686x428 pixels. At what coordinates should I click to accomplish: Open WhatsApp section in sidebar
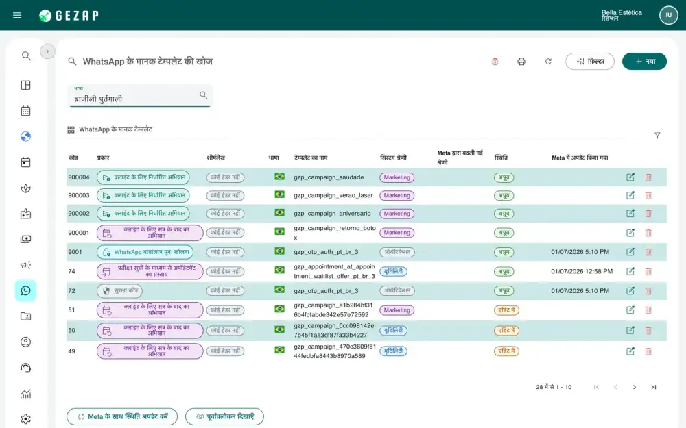pos(26,290)
